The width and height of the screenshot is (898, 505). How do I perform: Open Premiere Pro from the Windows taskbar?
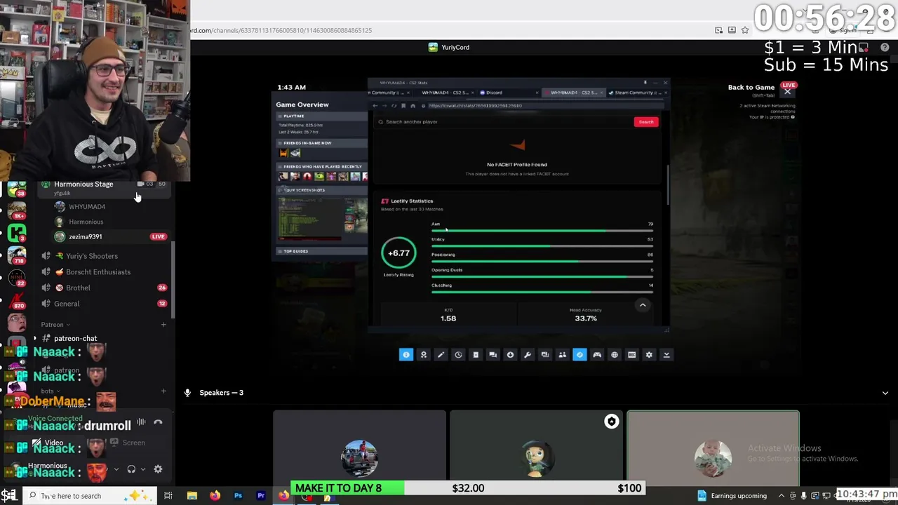click(x=261, y=496)
